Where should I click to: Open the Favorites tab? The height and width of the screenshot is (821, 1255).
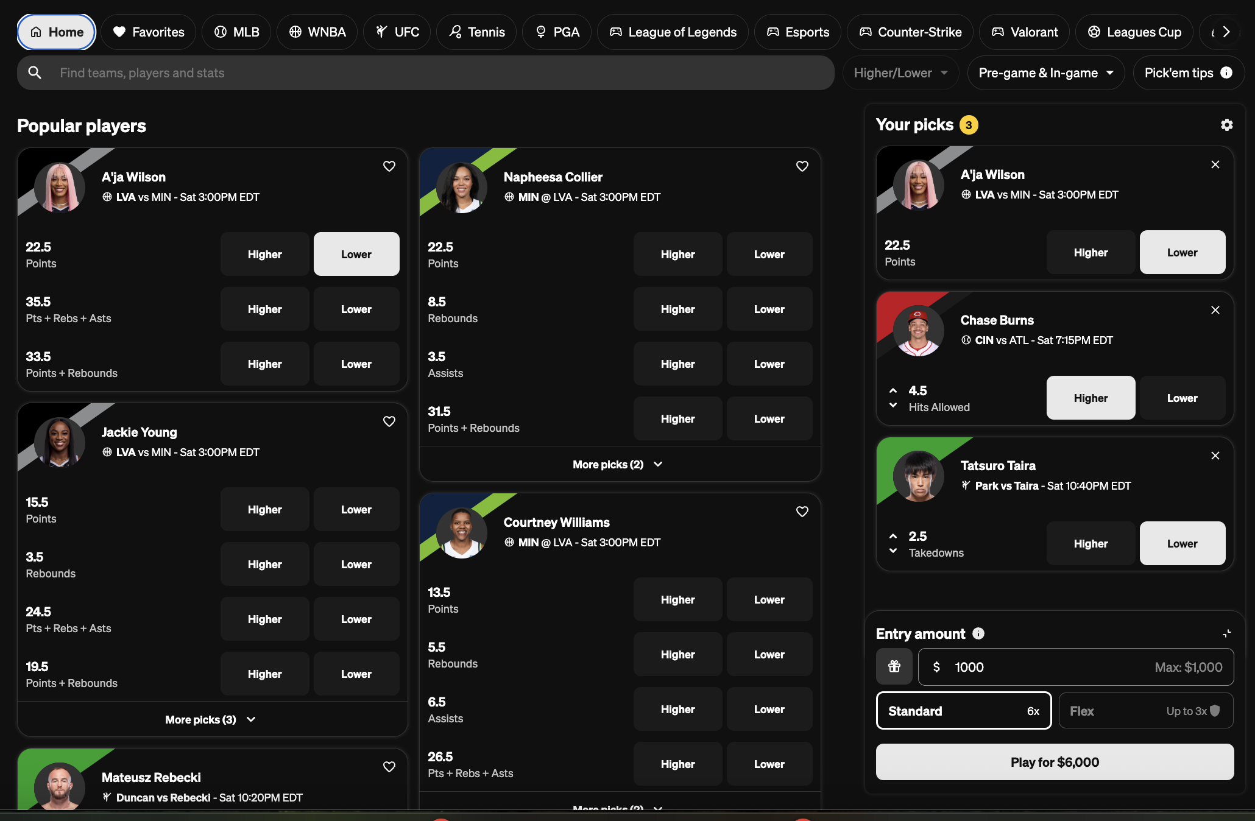coord(149,32)
